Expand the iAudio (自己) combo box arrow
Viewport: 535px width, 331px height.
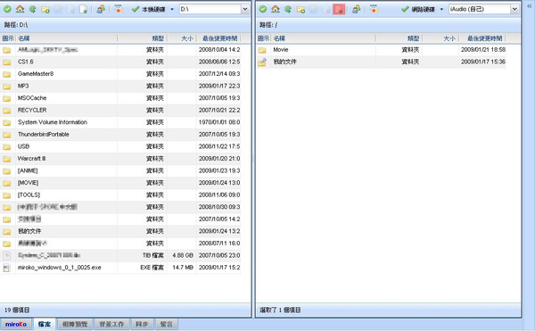(x=514, y=9)
